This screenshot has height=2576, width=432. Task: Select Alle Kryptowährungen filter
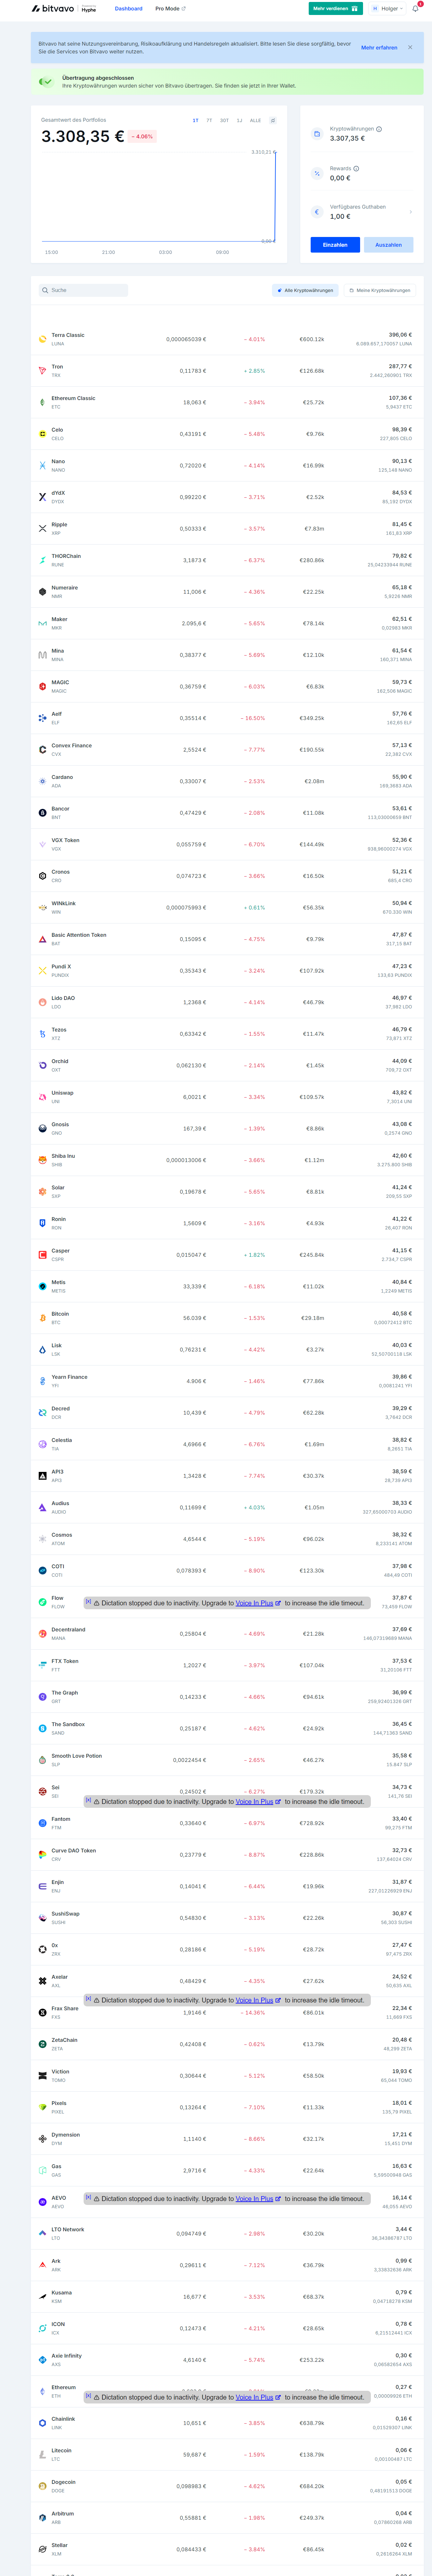[x=305, y=290]
